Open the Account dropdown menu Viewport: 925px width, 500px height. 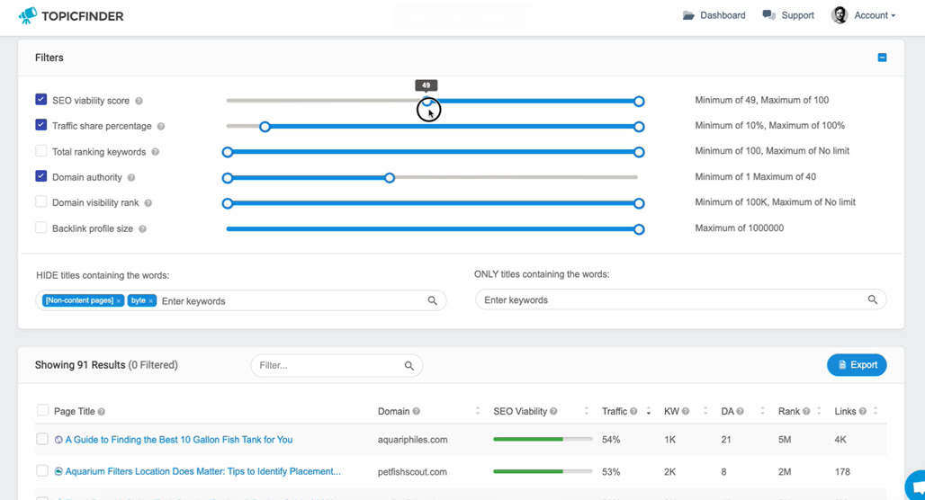[863, 15]
